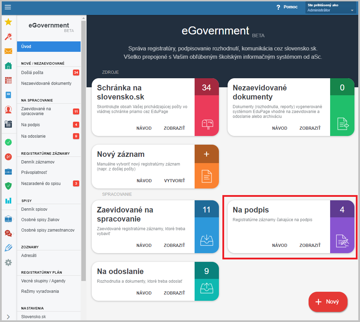Open Režimy vyraďovania menu item

49,291
